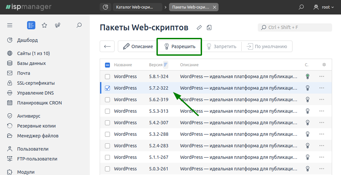The image size is (341, 175).
Task: Check the WordPress 5.0.3-261 row checkbox
Action: 107,169
